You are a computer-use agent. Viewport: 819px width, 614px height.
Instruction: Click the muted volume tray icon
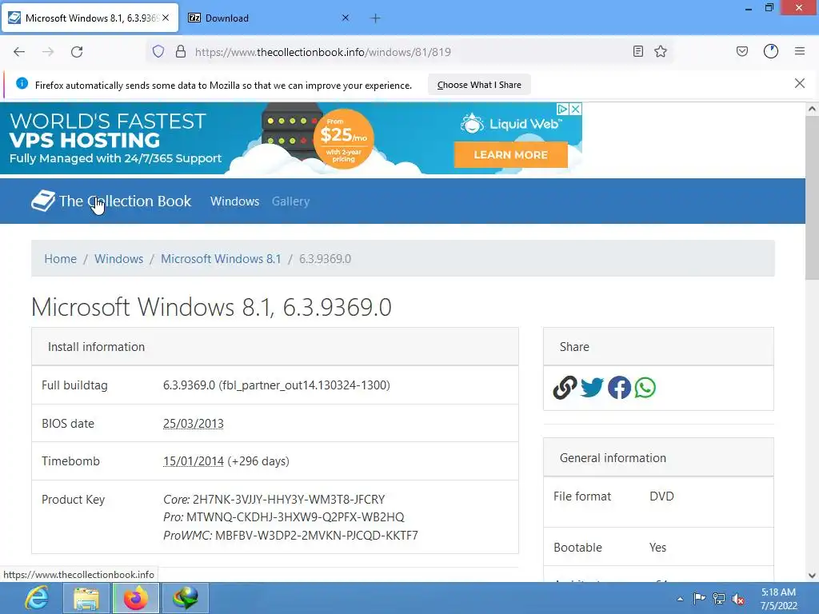[738, 599]
